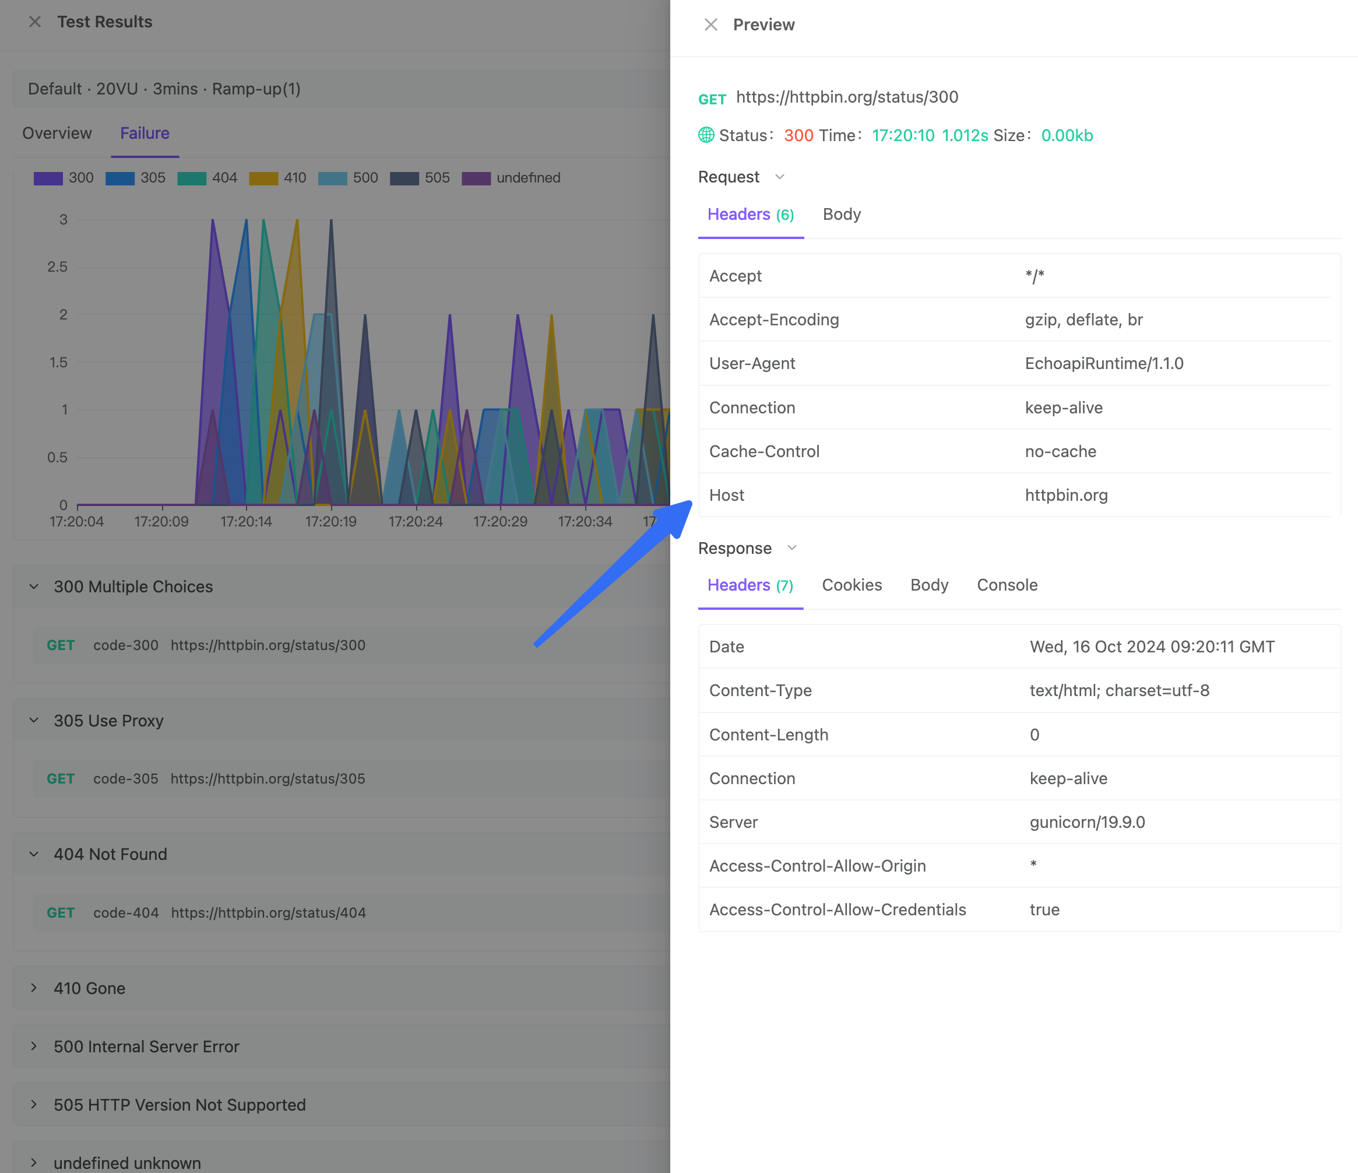Click the 17:20:19 chart axis label
The image size is (1358, 1173).
(331, 521)
